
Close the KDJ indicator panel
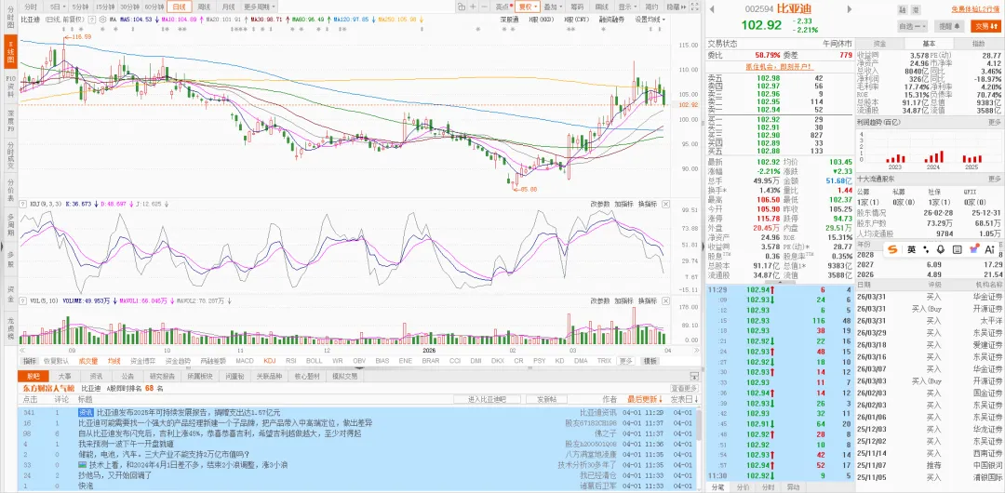[665, 204]
